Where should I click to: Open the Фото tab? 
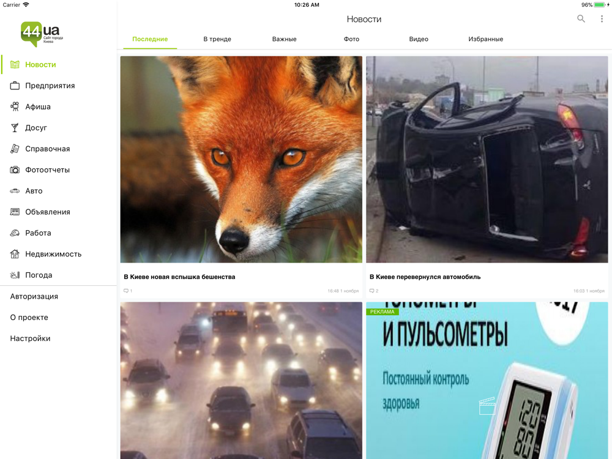tap(351, 39)
